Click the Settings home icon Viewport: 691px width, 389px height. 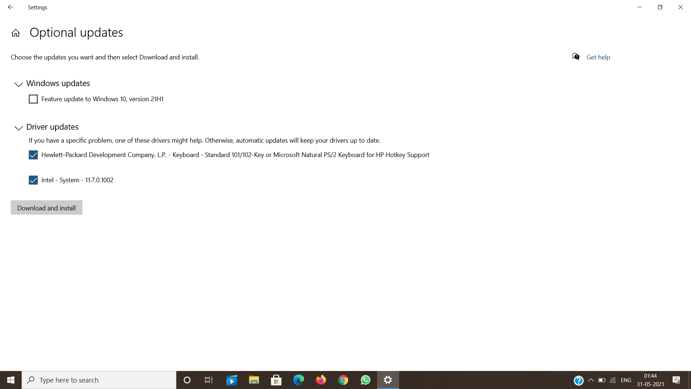point(16,32)
